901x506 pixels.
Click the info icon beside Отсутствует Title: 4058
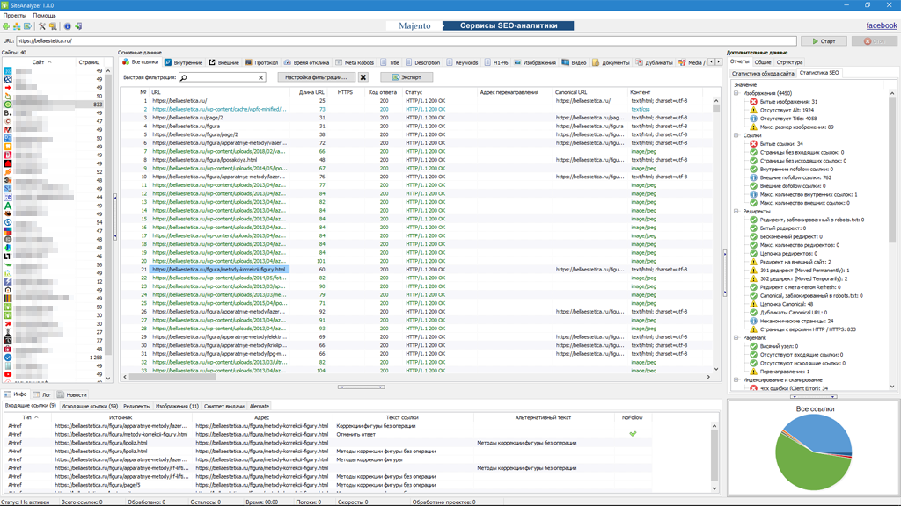pos(753,119)
